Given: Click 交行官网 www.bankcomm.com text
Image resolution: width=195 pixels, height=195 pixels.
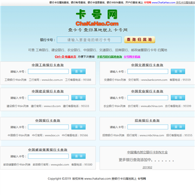Looking at the screenshot, I should (x=148, y=80).
